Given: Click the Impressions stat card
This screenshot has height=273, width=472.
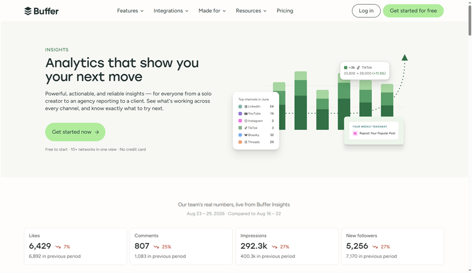Looking at the screenshot, I should [287, 246].
